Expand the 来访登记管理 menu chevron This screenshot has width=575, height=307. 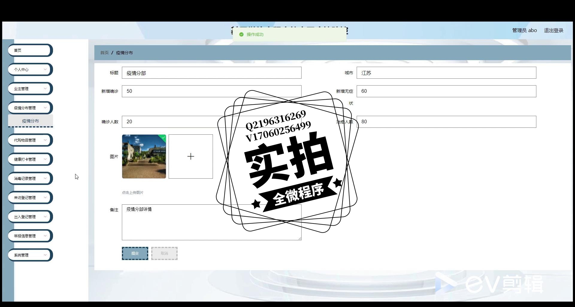pos(45,197)
